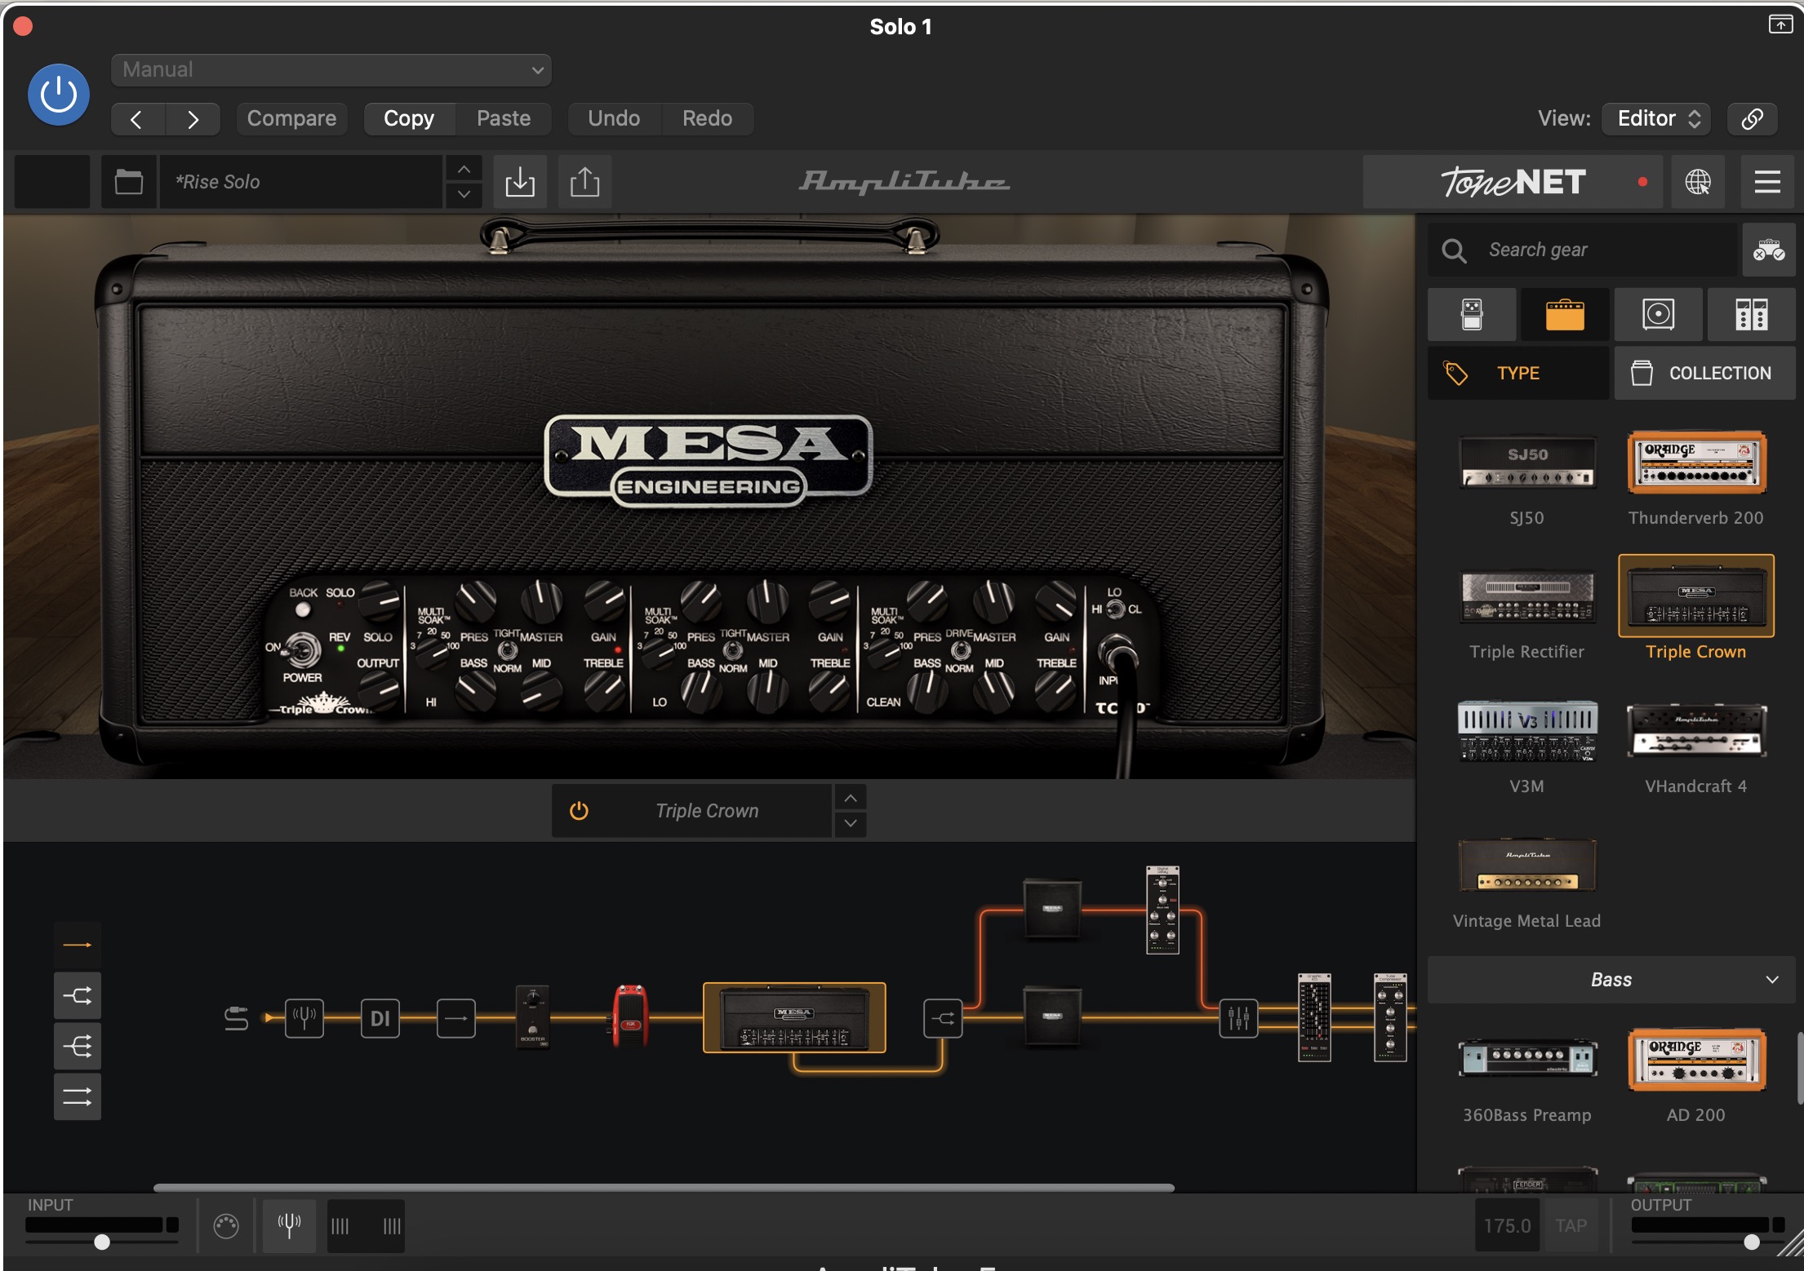Click the Search gear field
This screenshot has width=1804, height=1271.
point(1584,250)
